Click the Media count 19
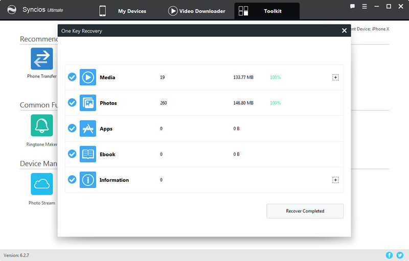The image size is (409, 261). 162,77
